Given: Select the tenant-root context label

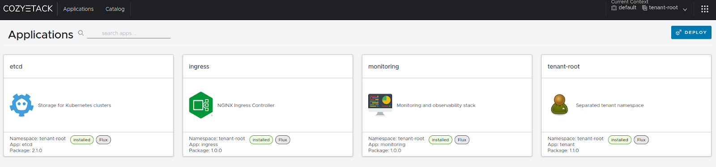Looking at the screenshot, I should [663, 8].
